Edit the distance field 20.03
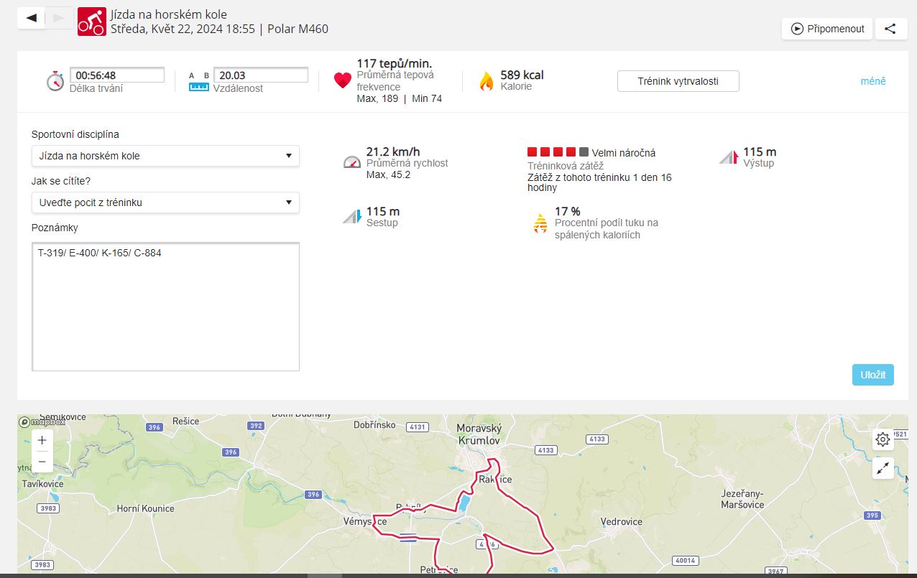This screenshot has height=578, width=917. 261,75
